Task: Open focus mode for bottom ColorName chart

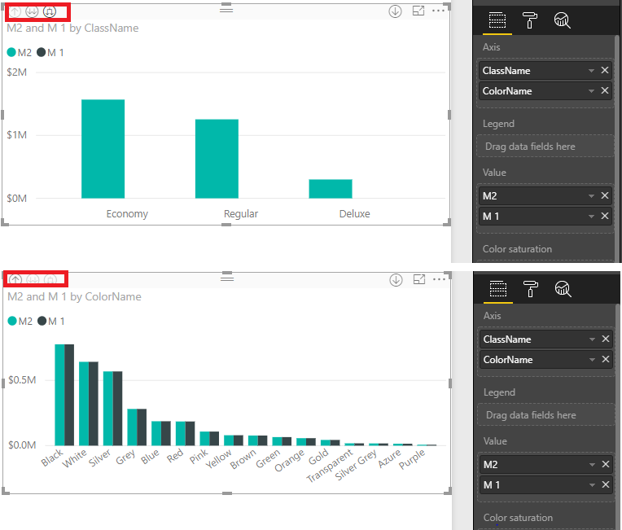Action: coord(419,280)
